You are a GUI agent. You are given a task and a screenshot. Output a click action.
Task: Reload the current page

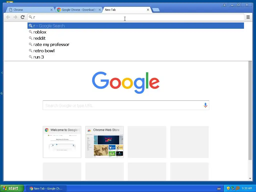tap(23, 17)
